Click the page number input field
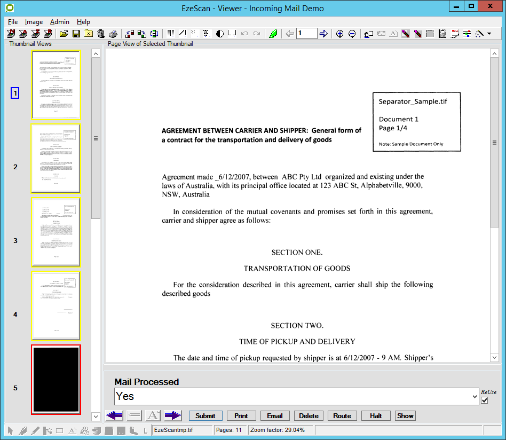506x440 pixels. (x=307, y=34)
